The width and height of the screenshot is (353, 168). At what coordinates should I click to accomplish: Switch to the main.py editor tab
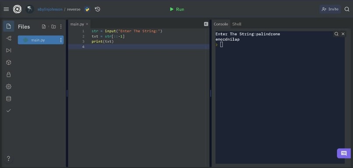(x=77, y=24)
